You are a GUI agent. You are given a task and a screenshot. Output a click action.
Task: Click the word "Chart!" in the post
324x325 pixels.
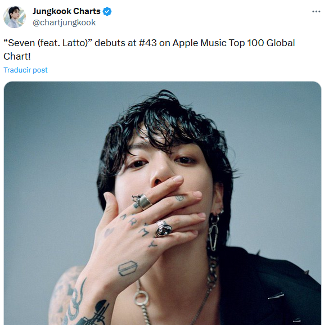tap(17, 56)
